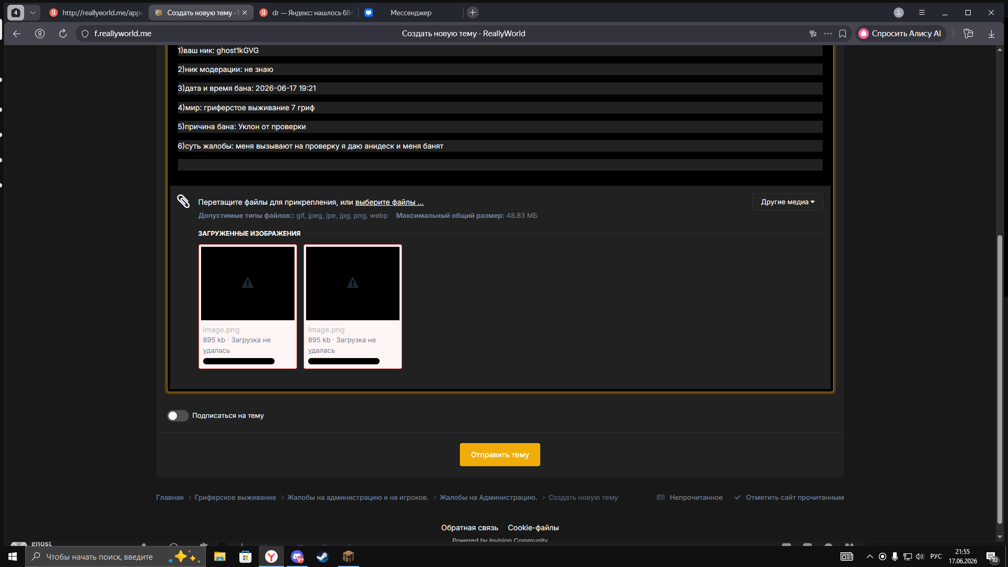Show hidden system tray icons
This screenshot has height=567, width=1008.
[870, 556]
